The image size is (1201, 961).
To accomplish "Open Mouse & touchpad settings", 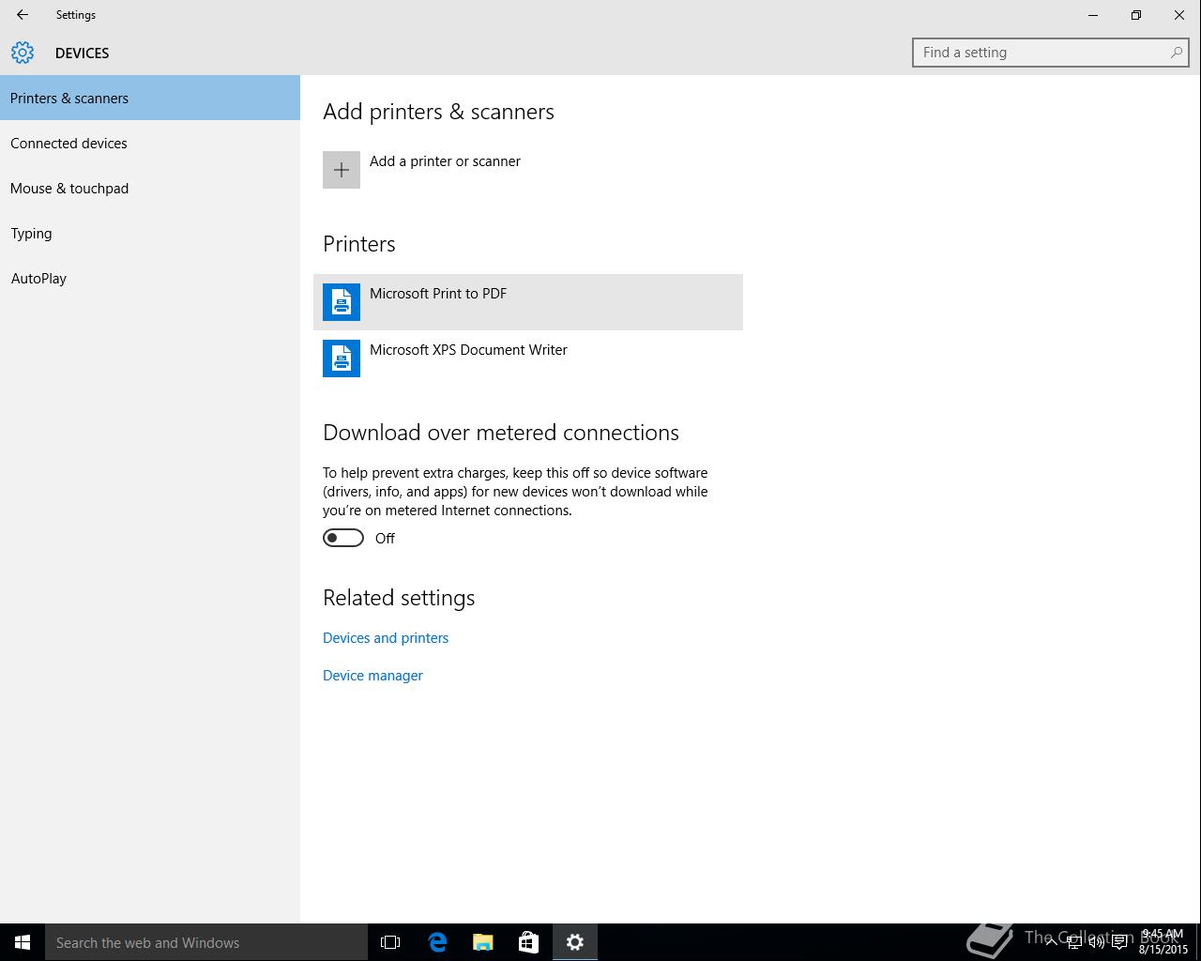I will point(69,189).
